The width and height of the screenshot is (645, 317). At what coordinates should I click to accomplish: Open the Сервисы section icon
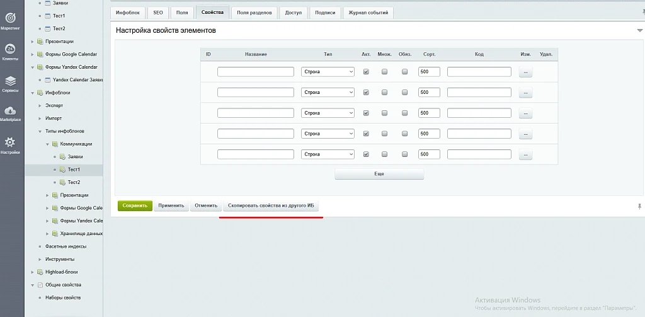pyautogui.click(x=11, y=81)
